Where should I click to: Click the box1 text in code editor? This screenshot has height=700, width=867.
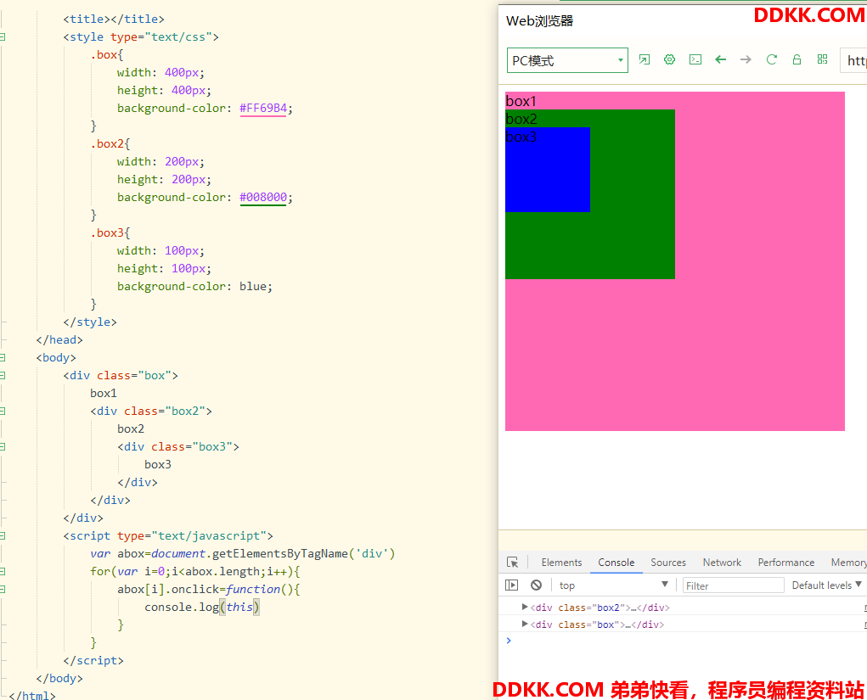click(104, 394)
